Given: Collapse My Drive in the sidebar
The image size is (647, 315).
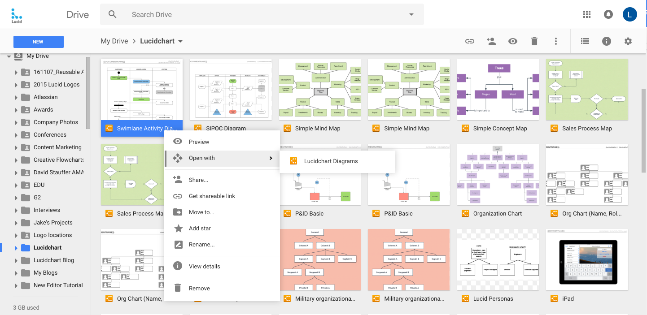Looking at the screenshot, I should point(9,56).
